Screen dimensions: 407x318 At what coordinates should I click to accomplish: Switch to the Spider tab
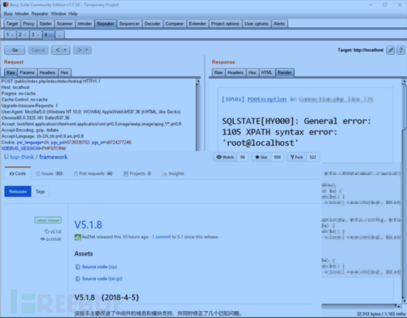(45, 24)
